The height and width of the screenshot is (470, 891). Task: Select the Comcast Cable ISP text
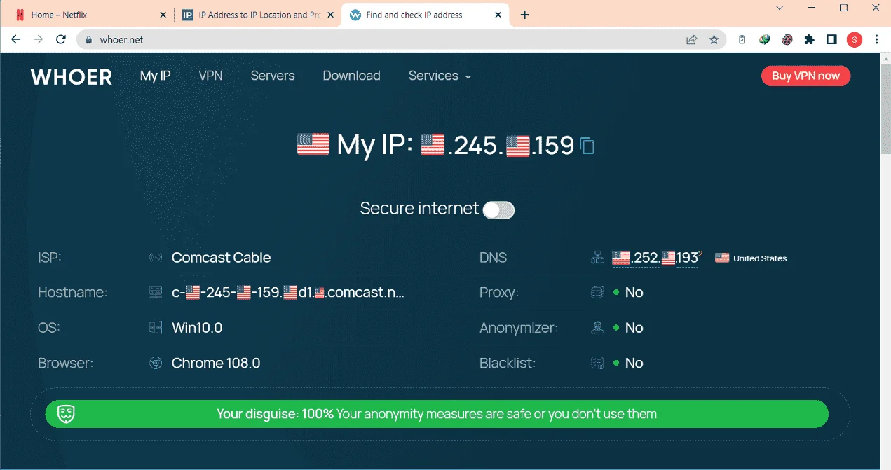click(x=221, y=258)
